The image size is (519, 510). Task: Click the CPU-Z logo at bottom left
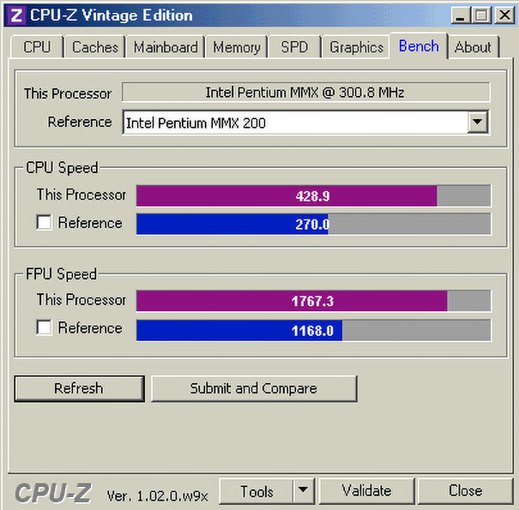(x=53, y=493)
